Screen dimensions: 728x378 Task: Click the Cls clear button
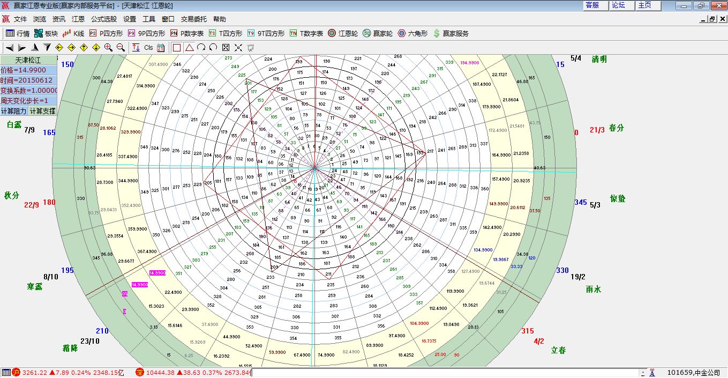[x=148, y=48]
